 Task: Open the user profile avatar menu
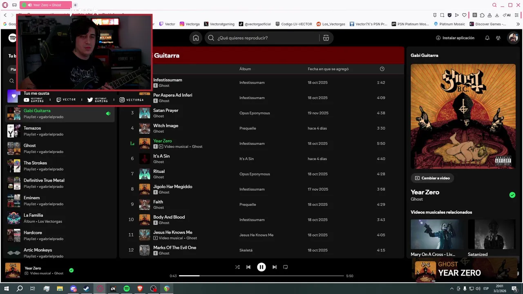click(x=513, y=38)
